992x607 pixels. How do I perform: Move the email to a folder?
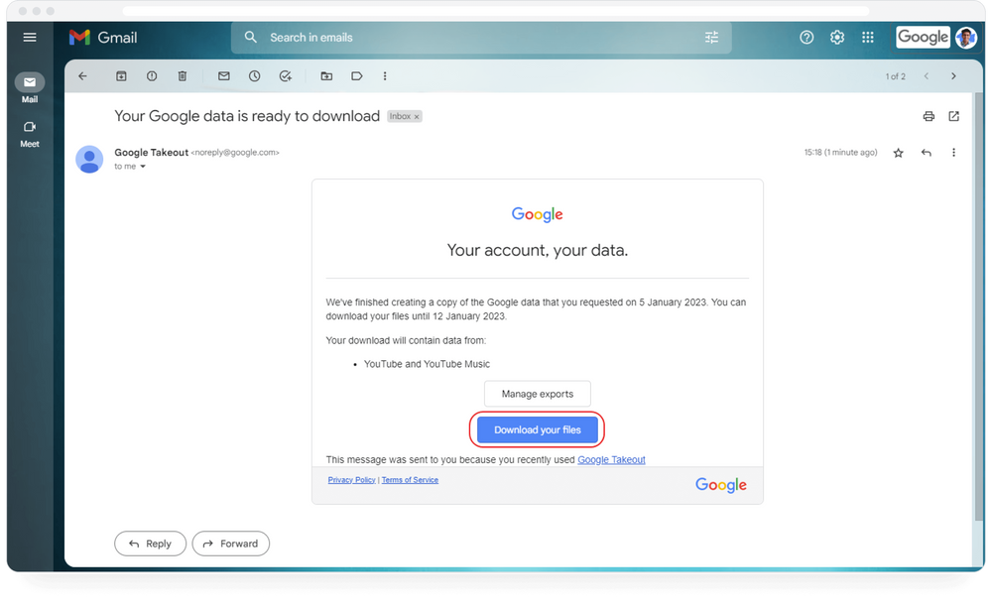[328, 75]
